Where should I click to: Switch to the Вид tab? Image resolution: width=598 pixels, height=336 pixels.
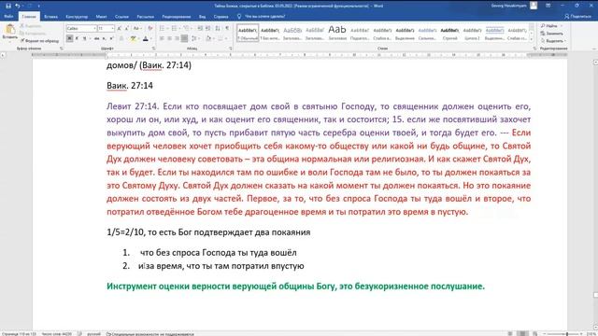[x=202, y=17]
